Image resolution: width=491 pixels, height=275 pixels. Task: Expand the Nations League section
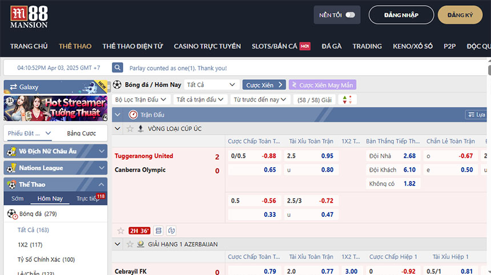[102, 168]
